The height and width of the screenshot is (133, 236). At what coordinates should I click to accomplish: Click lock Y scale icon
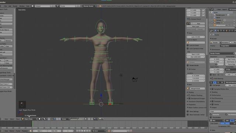click(203, 13)
